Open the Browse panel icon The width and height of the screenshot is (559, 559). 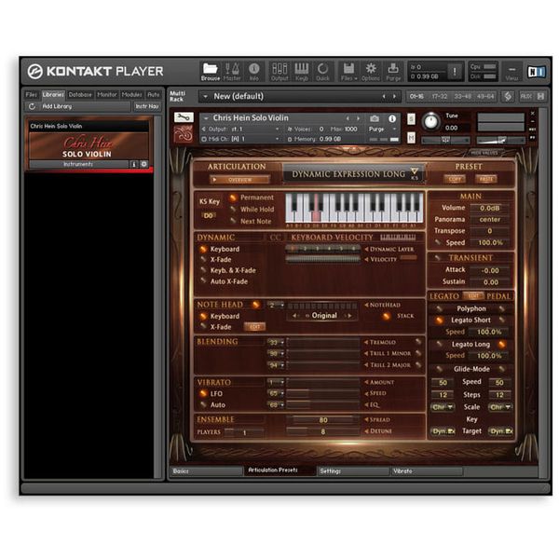211,72
